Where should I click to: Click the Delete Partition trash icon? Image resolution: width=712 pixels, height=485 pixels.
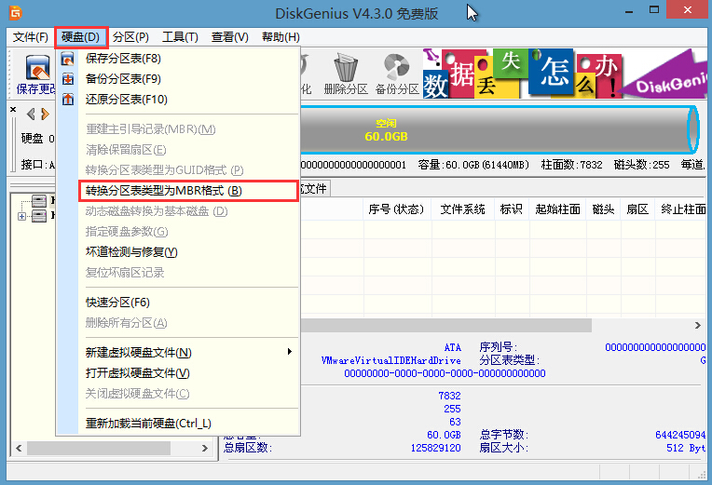point(346,68)
